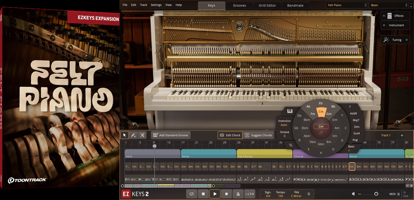Pick Gm on the chord wheel

(x=329, y=114)
